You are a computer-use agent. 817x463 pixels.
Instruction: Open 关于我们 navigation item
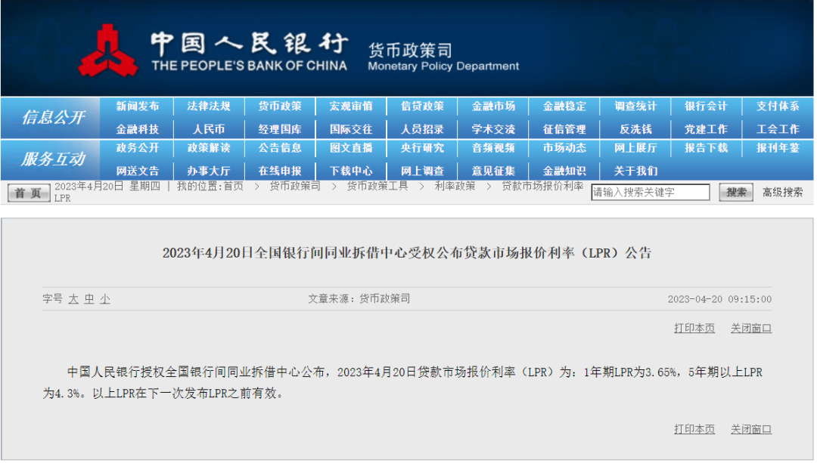point(635,171)
